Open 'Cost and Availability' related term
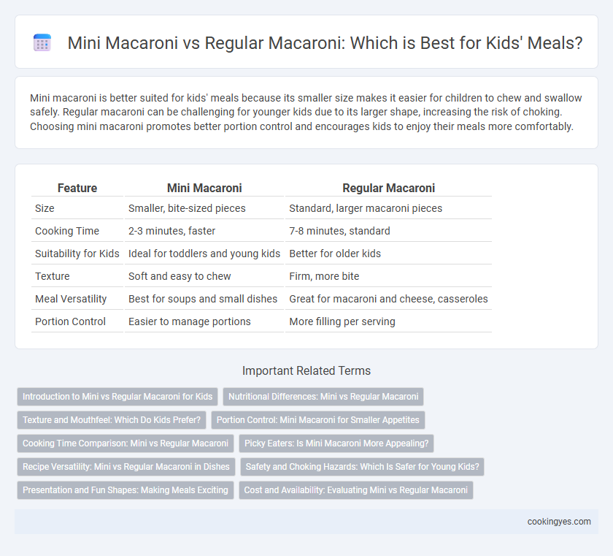This screenshot has height=556, width=613. [356, 490]
